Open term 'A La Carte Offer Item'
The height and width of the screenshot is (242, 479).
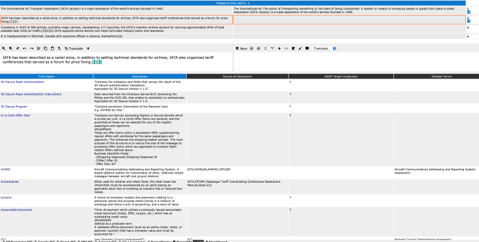[16, 115]
